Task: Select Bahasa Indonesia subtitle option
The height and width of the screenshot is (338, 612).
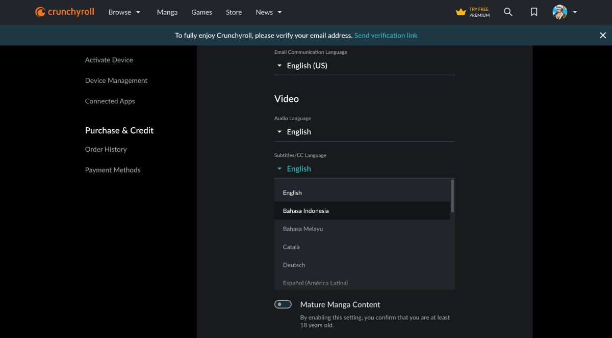Action: [306, 211]
